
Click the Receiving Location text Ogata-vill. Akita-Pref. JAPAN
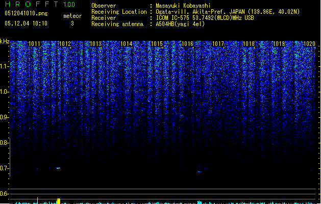tap(200, 12)
